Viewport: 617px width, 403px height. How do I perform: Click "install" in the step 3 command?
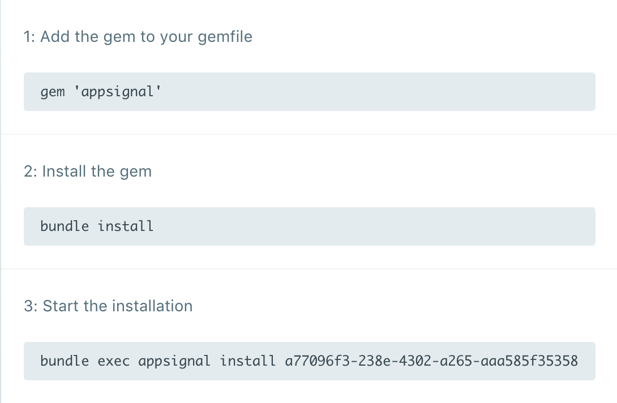pos(248,361)
